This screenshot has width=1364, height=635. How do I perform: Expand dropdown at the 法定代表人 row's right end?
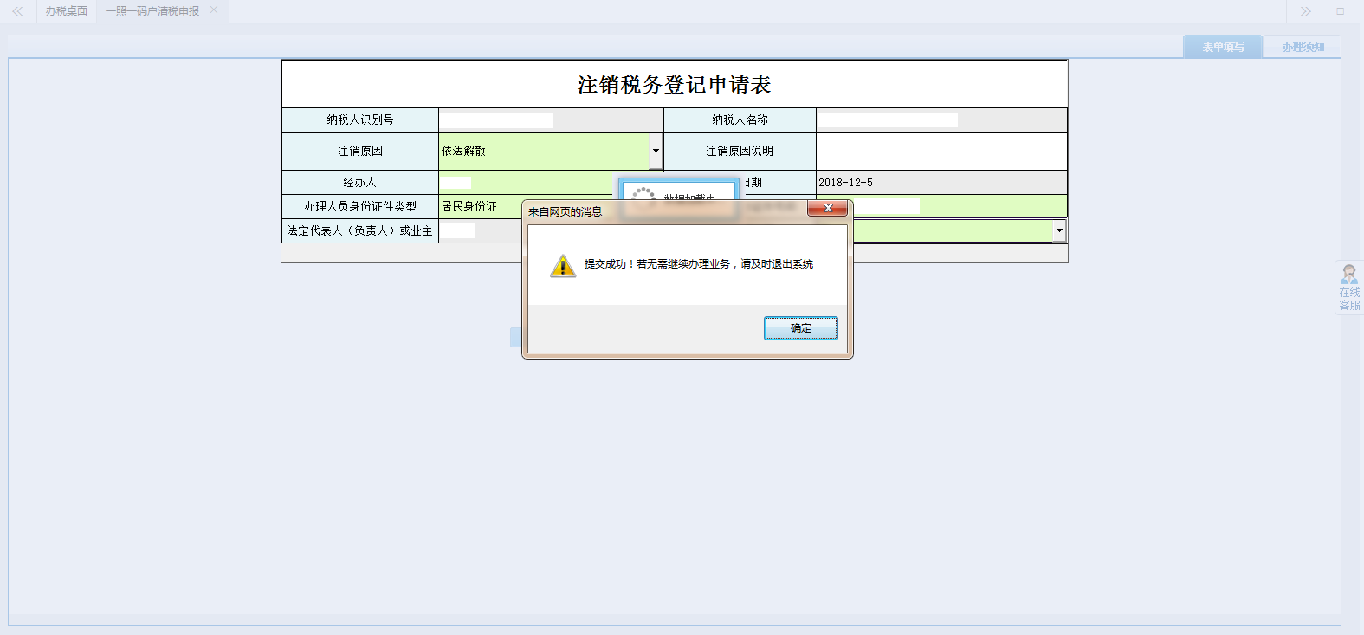(x=1059, y=230)
